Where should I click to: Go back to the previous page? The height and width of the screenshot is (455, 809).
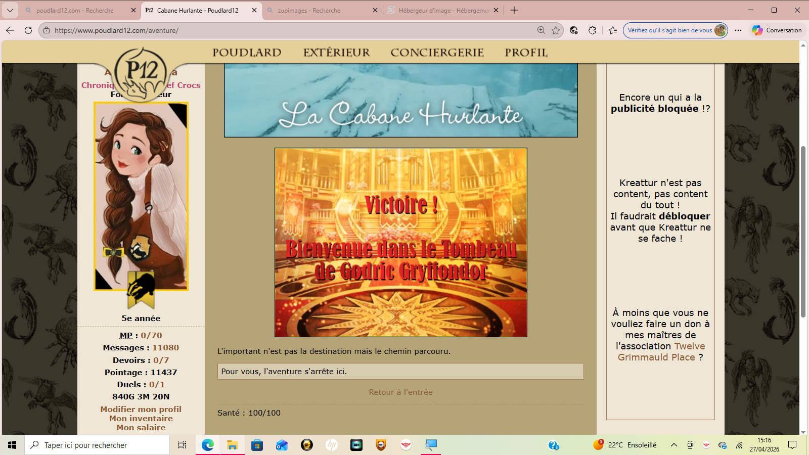pos(10,30)
